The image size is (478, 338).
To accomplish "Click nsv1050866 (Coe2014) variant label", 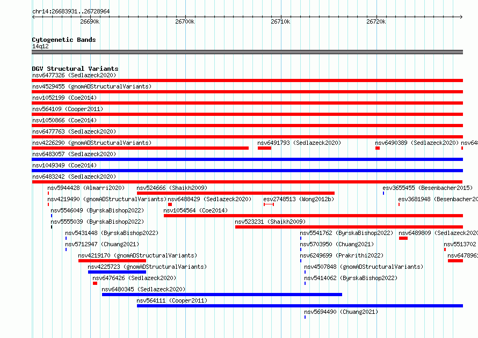I will pos(64,120).
